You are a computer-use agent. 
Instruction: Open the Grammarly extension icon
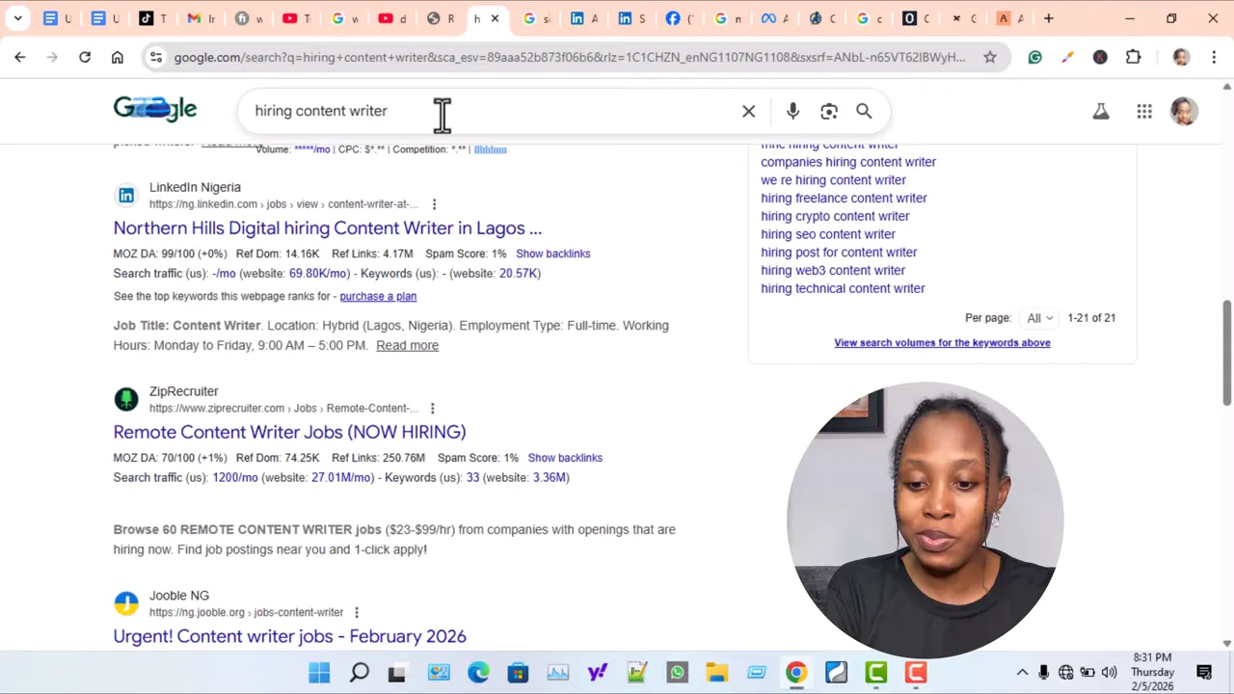tap(1034, 57)
